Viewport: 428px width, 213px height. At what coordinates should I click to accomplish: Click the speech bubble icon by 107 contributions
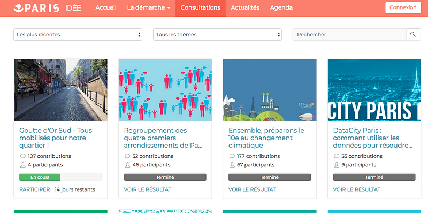pyautogui.click(x=22, y=156)
